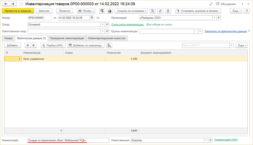
Task: Expand the Ответственное лицо dropdown
Action: coord(103,31)
